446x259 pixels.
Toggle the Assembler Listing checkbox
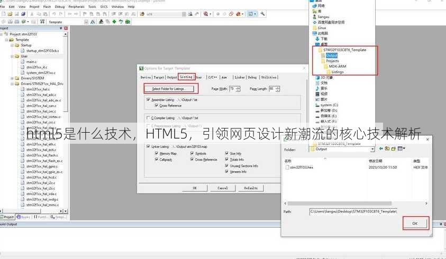(148, 99)
